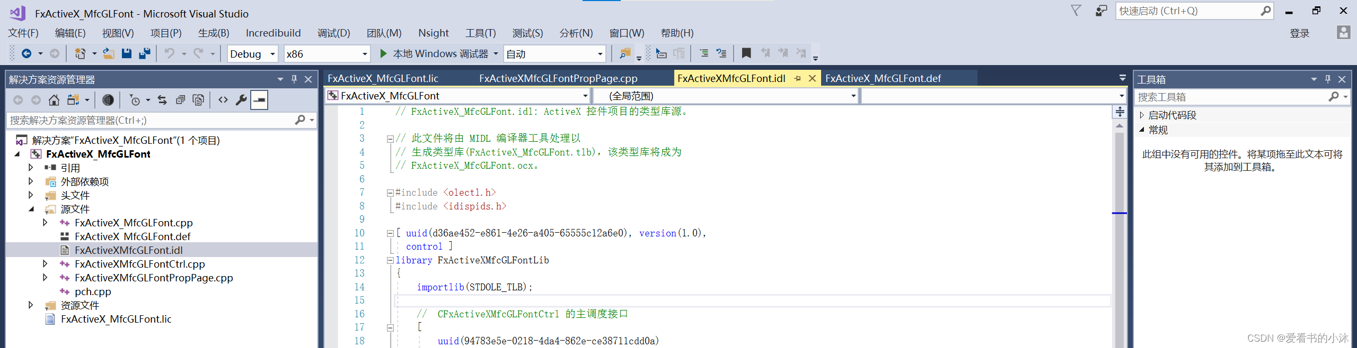Toggle the Preview Selected Items button
The image size is (1357, 348).
259,100
